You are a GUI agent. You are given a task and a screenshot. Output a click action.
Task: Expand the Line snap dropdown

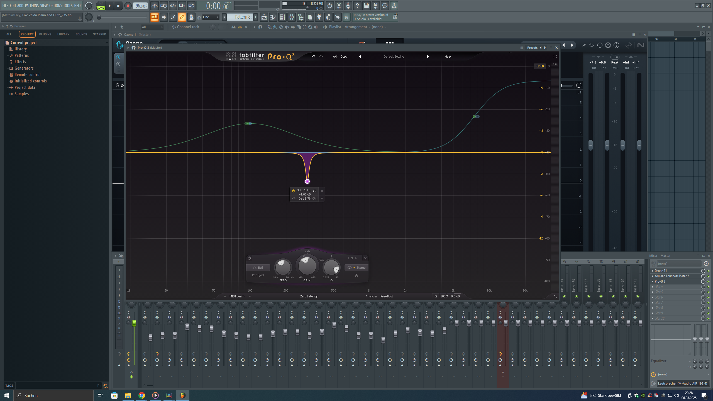click(211, 17)
